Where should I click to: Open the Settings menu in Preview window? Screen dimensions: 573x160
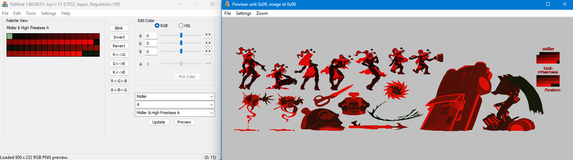click(244, 13)
